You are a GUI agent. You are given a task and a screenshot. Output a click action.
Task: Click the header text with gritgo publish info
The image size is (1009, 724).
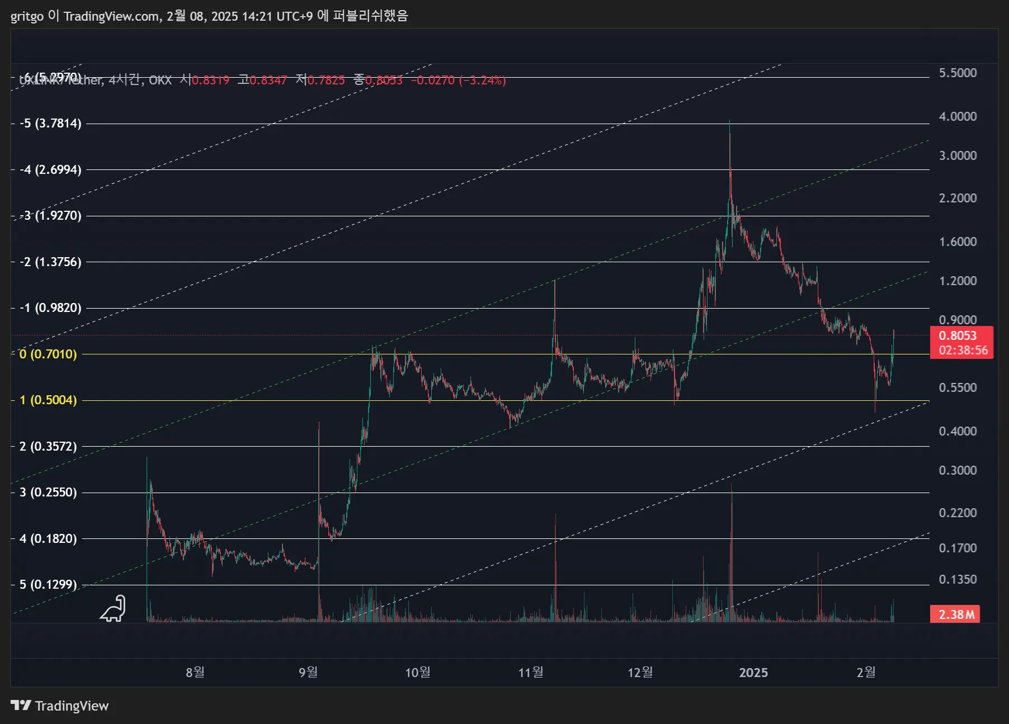coord(210,16)
